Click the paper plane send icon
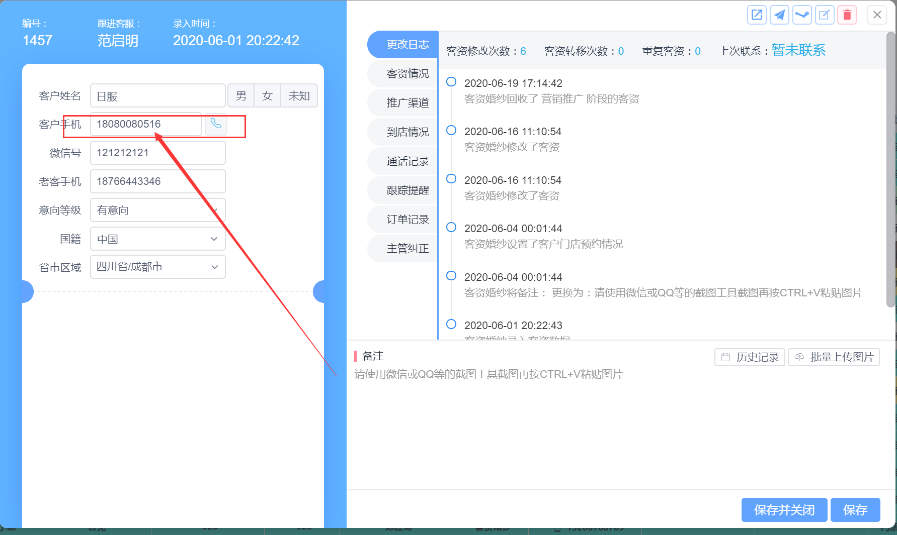Image resolution: width=897 pixels, height=535 pixels. pos(779,15)
